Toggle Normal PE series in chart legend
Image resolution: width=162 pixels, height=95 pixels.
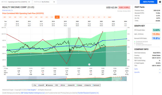(x=41, y=85)
